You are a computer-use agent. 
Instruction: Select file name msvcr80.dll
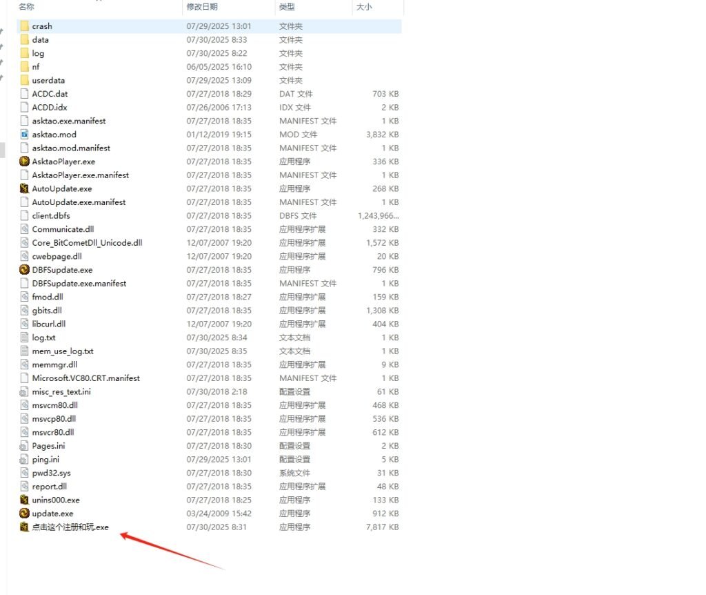(53, 432)
